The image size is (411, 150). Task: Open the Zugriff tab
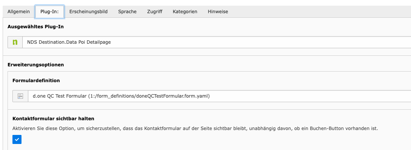pyautogui.click(x=155, y=12)
